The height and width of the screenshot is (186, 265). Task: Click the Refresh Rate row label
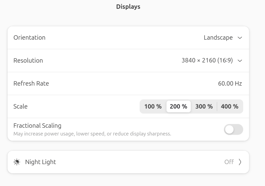tap(31, 83)
